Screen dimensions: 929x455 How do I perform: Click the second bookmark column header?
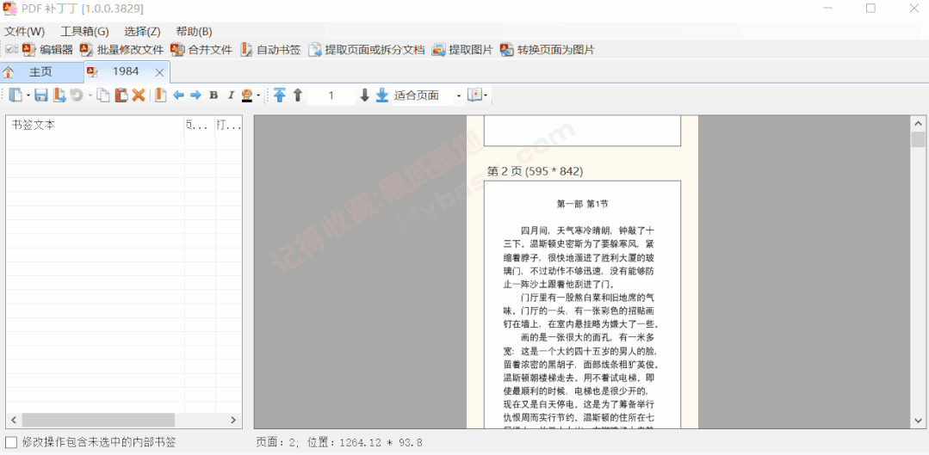click(200, 125)
